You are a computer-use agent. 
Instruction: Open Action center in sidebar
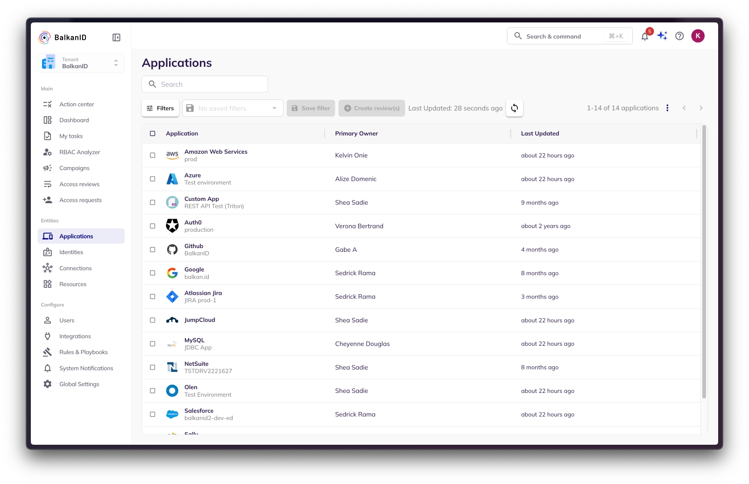(x=81, y=104)
